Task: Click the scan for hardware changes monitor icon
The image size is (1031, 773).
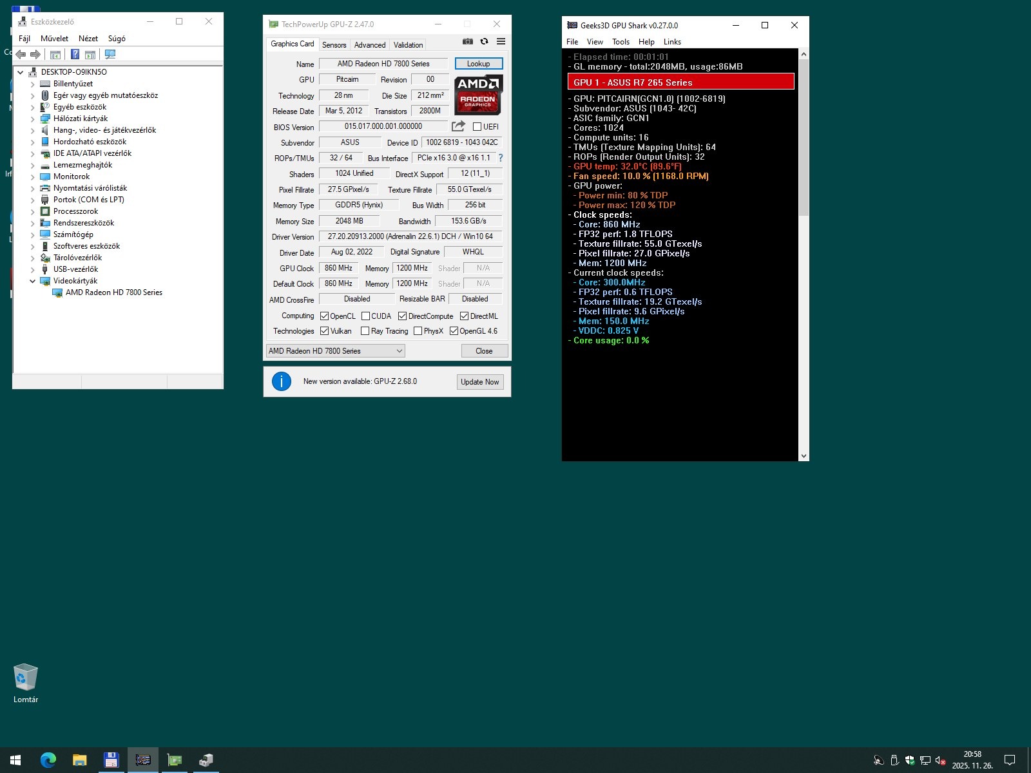Action: 110,55
